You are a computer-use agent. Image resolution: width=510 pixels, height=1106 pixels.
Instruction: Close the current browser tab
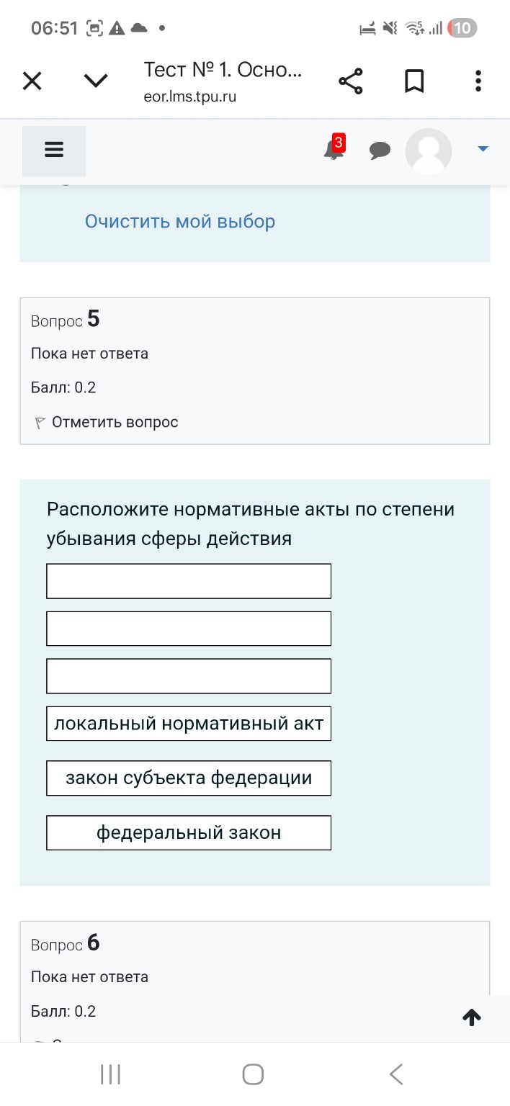(32, 81)
